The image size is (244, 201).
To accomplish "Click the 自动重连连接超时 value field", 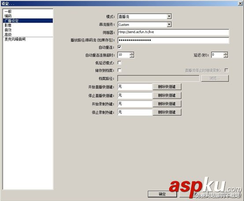I will click(124, 55).
